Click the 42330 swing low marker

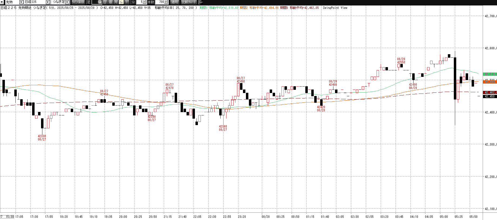42,136
